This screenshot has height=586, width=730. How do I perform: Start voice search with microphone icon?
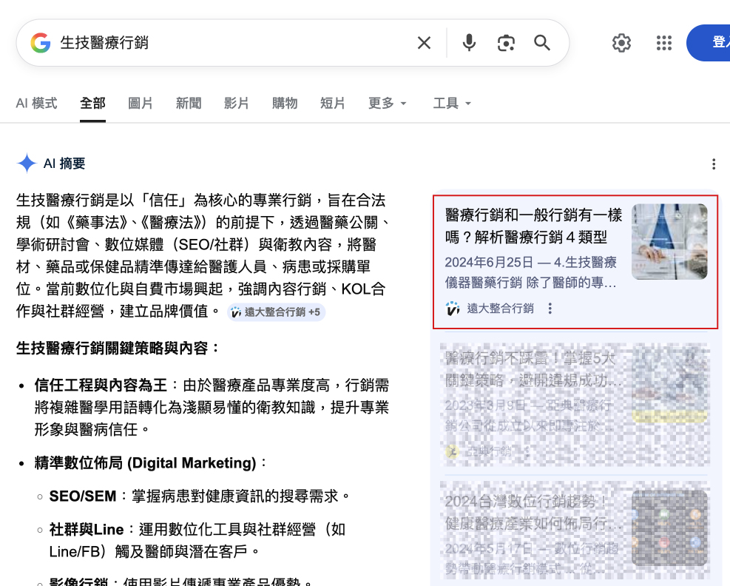pyautogui.click(x=469, y=43)
